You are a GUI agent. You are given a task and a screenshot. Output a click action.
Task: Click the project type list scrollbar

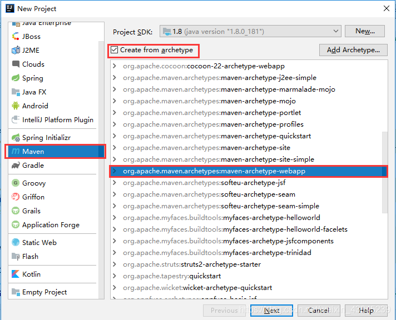click(x=101, y=169)
